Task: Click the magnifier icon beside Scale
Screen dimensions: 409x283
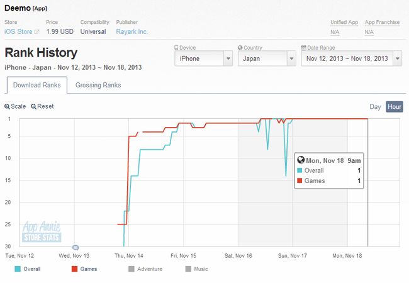Action: [x=7, y=106]
